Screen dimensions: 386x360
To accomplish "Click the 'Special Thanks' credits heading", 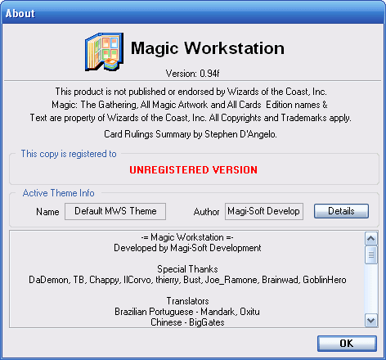I will 187,269.
